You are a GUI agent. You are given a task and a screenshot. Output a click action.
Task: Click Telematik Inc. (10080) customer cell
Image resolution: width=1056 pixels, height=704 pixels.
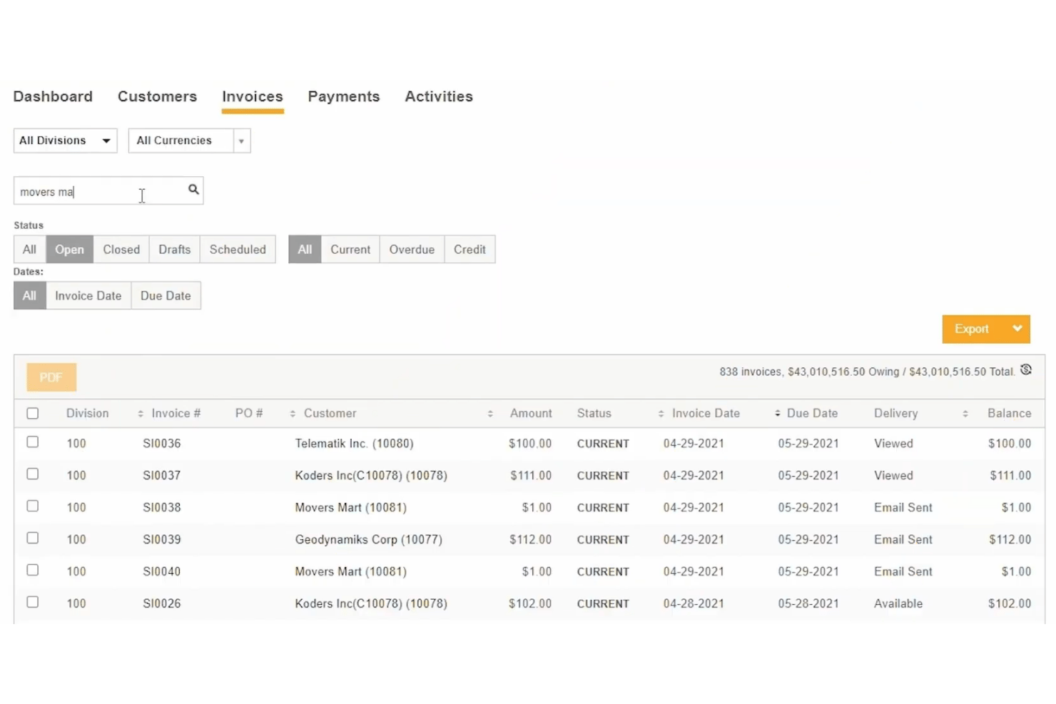pyautogui.click(x=355, y=444)
